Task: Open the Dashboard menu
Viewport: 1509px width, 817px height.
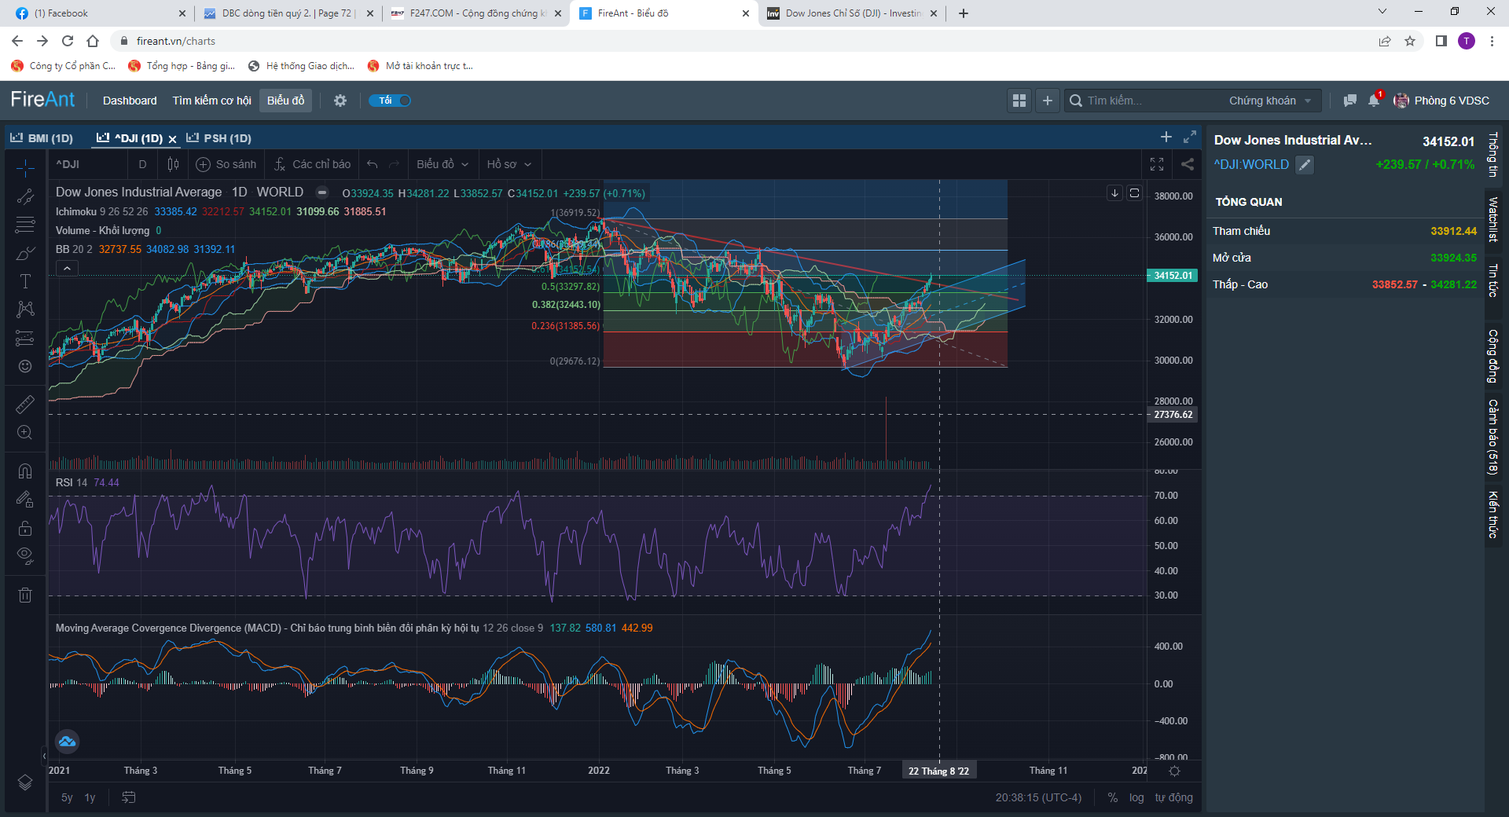Action: (130, 101)
